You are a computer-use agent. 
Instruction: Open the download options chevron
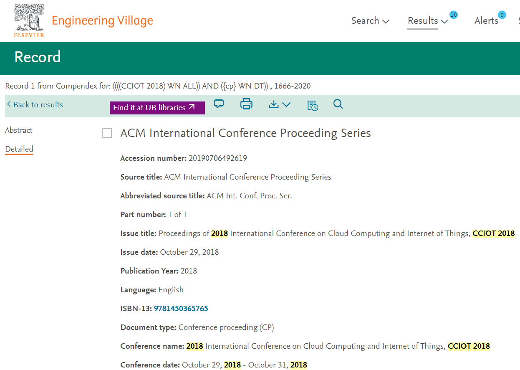click(286, 104)
